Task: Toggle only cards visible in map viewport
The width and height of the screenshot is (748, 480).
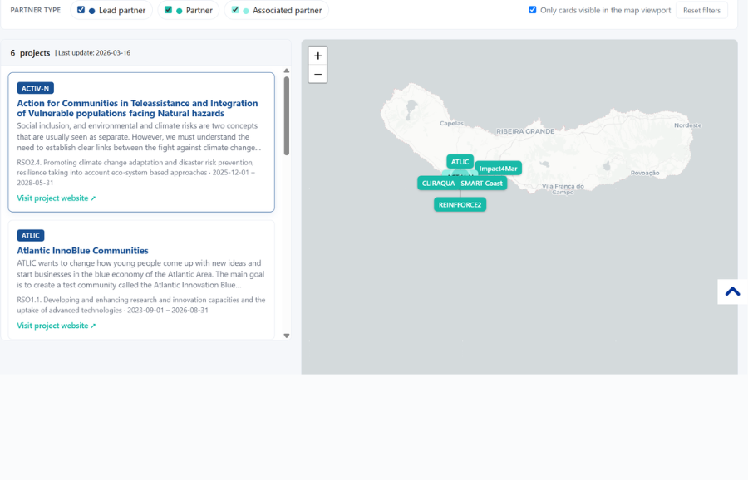Action: coord(533,10)
